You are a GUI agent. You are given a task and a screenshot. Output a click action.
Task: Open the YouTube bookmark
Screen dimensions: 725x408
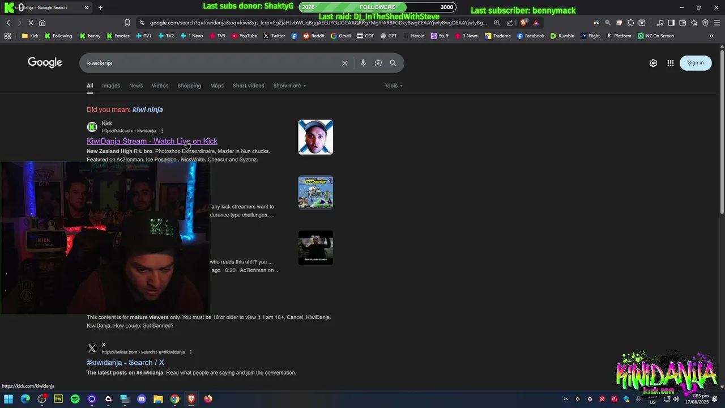point(244,36)
